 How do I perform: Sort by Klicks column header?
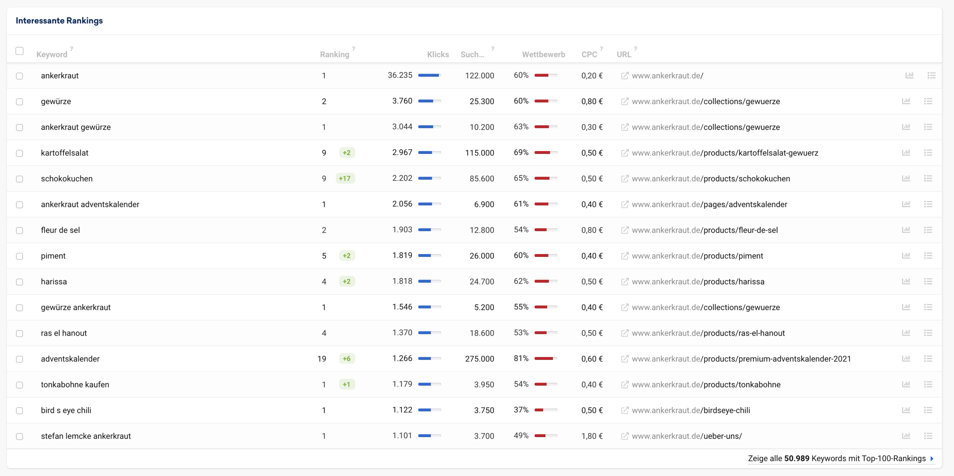(x=438, y=54)
